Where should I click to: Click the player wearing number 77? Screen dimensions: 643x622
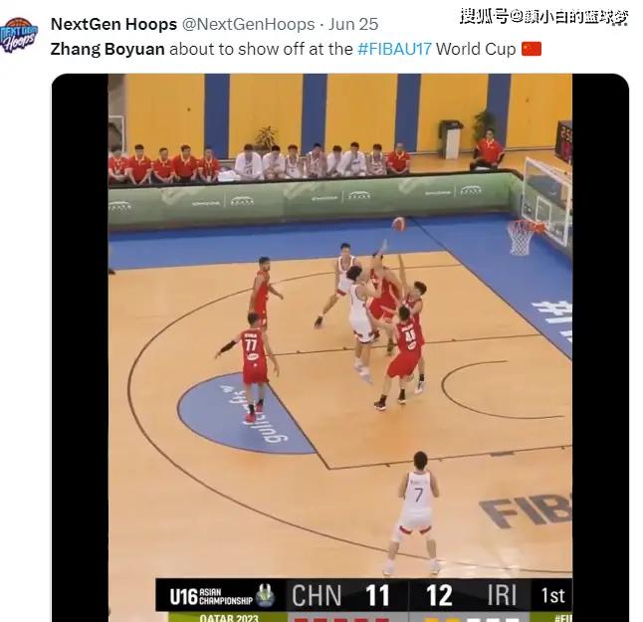click(252, 365)
